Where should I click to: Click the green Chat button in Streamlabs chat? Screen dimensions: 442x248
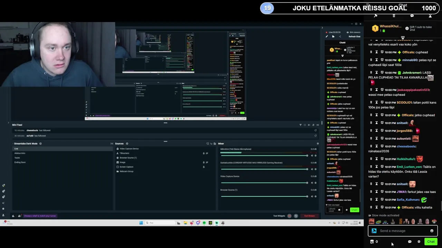point(355,210)
